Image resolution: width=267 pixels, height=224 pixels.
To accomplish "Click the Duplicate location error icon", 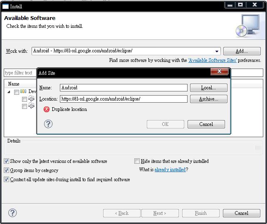I will click(x=47, y=109).
